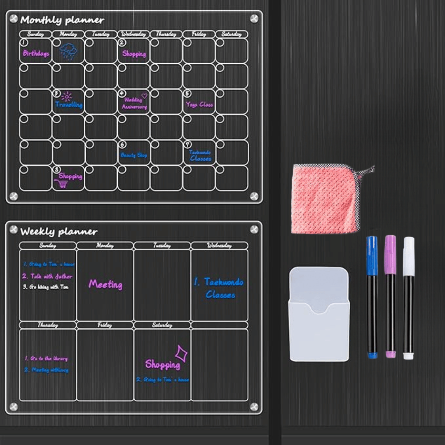
Task: Click the heart drawing beside Wedding Anniversary
Action: click(145, 96)
